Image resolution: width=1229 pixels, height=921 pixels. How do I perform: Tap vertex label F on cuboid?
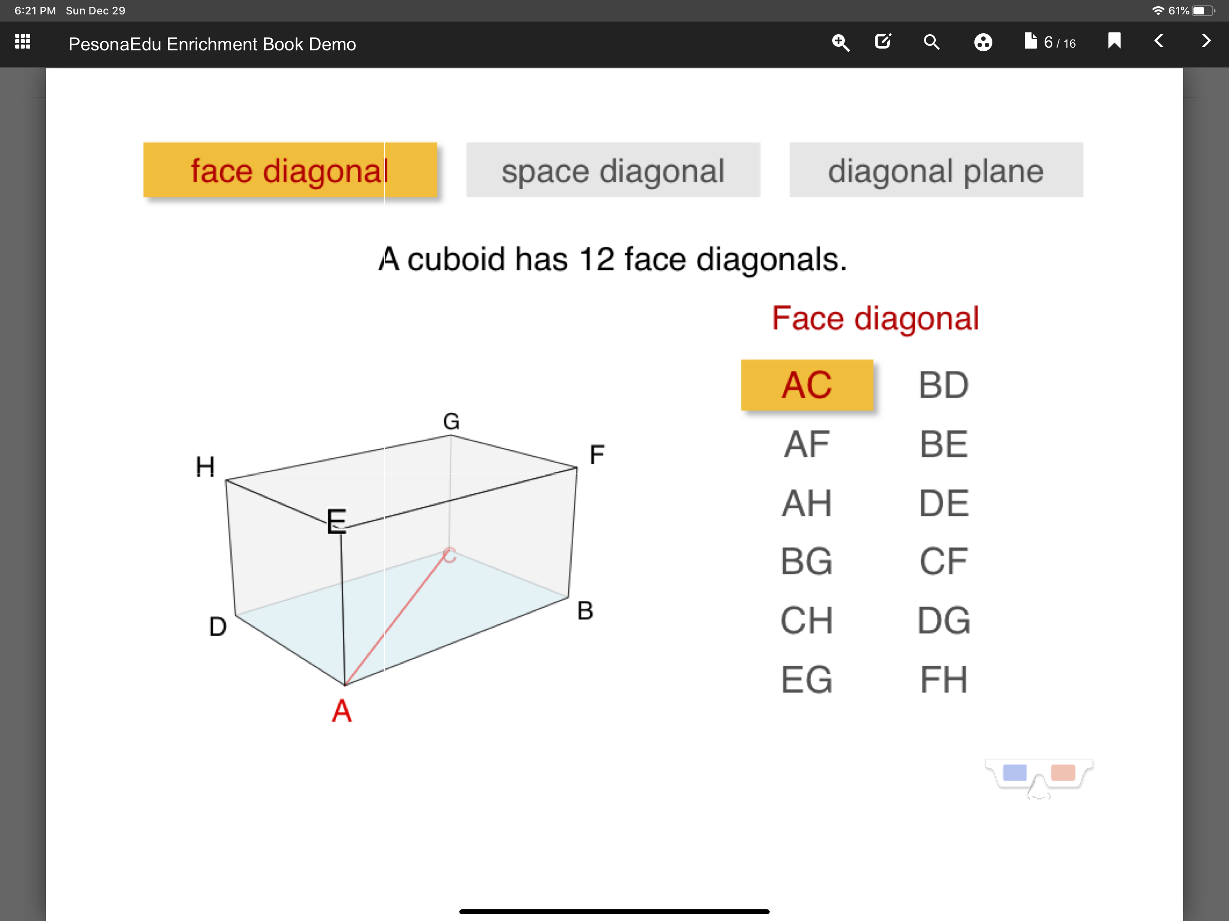[597, 455]
